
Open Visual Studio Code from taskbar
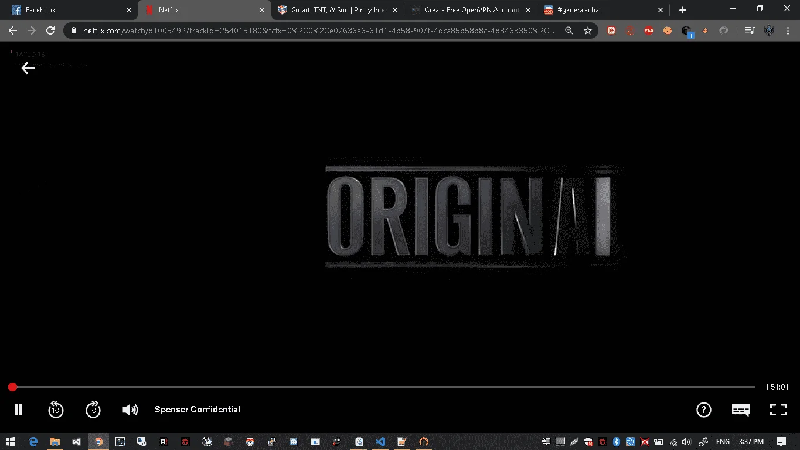(x=380, y=441)
